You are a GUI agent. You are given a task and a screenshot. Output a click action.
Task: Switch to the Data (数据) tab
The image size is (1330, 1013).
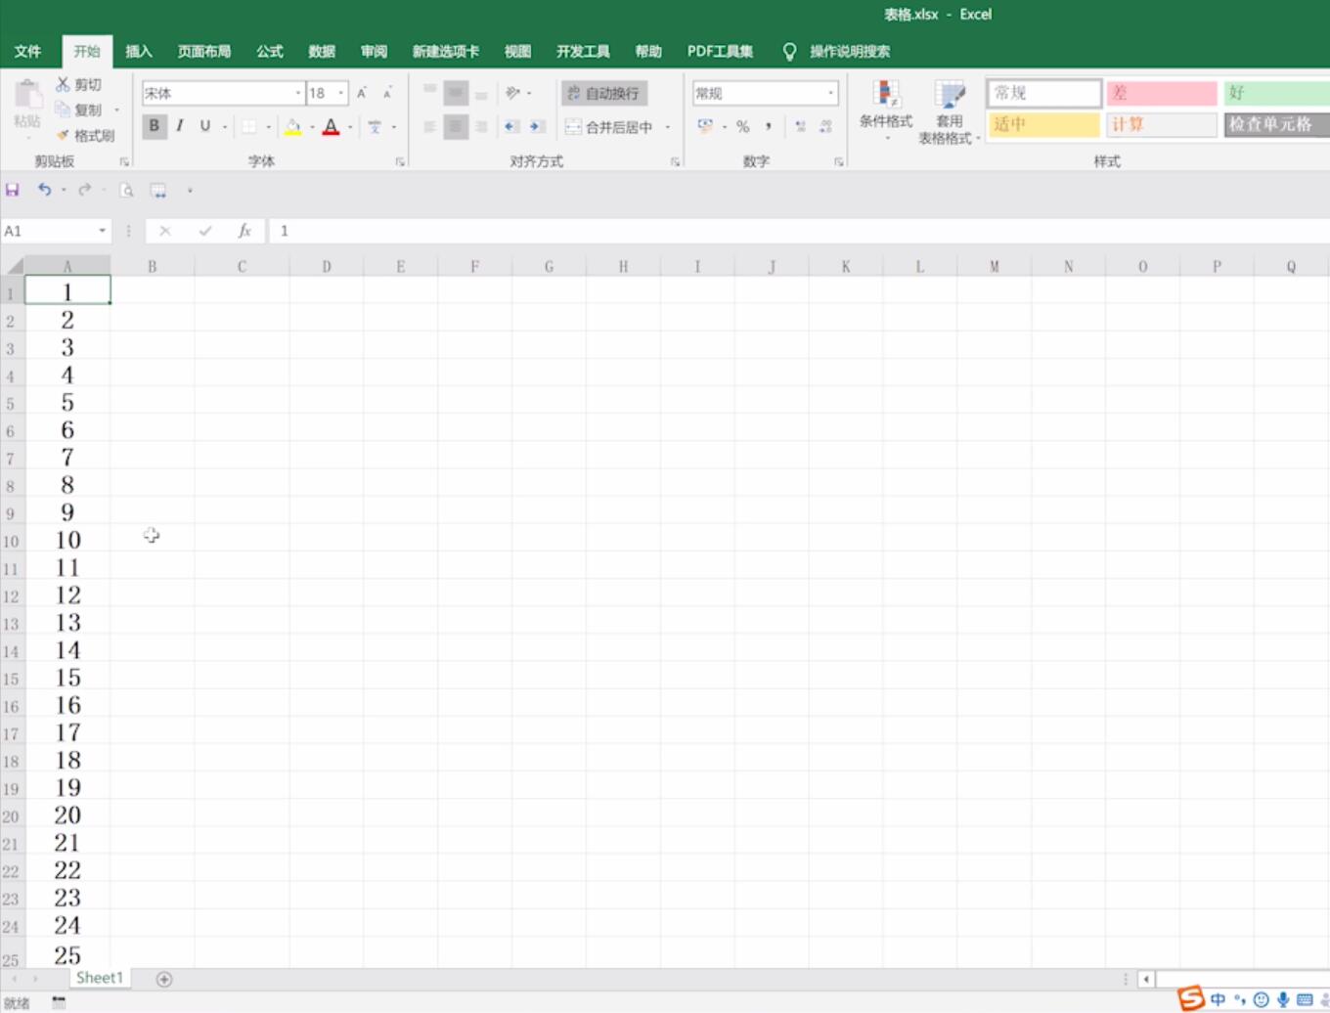point(322,51)
